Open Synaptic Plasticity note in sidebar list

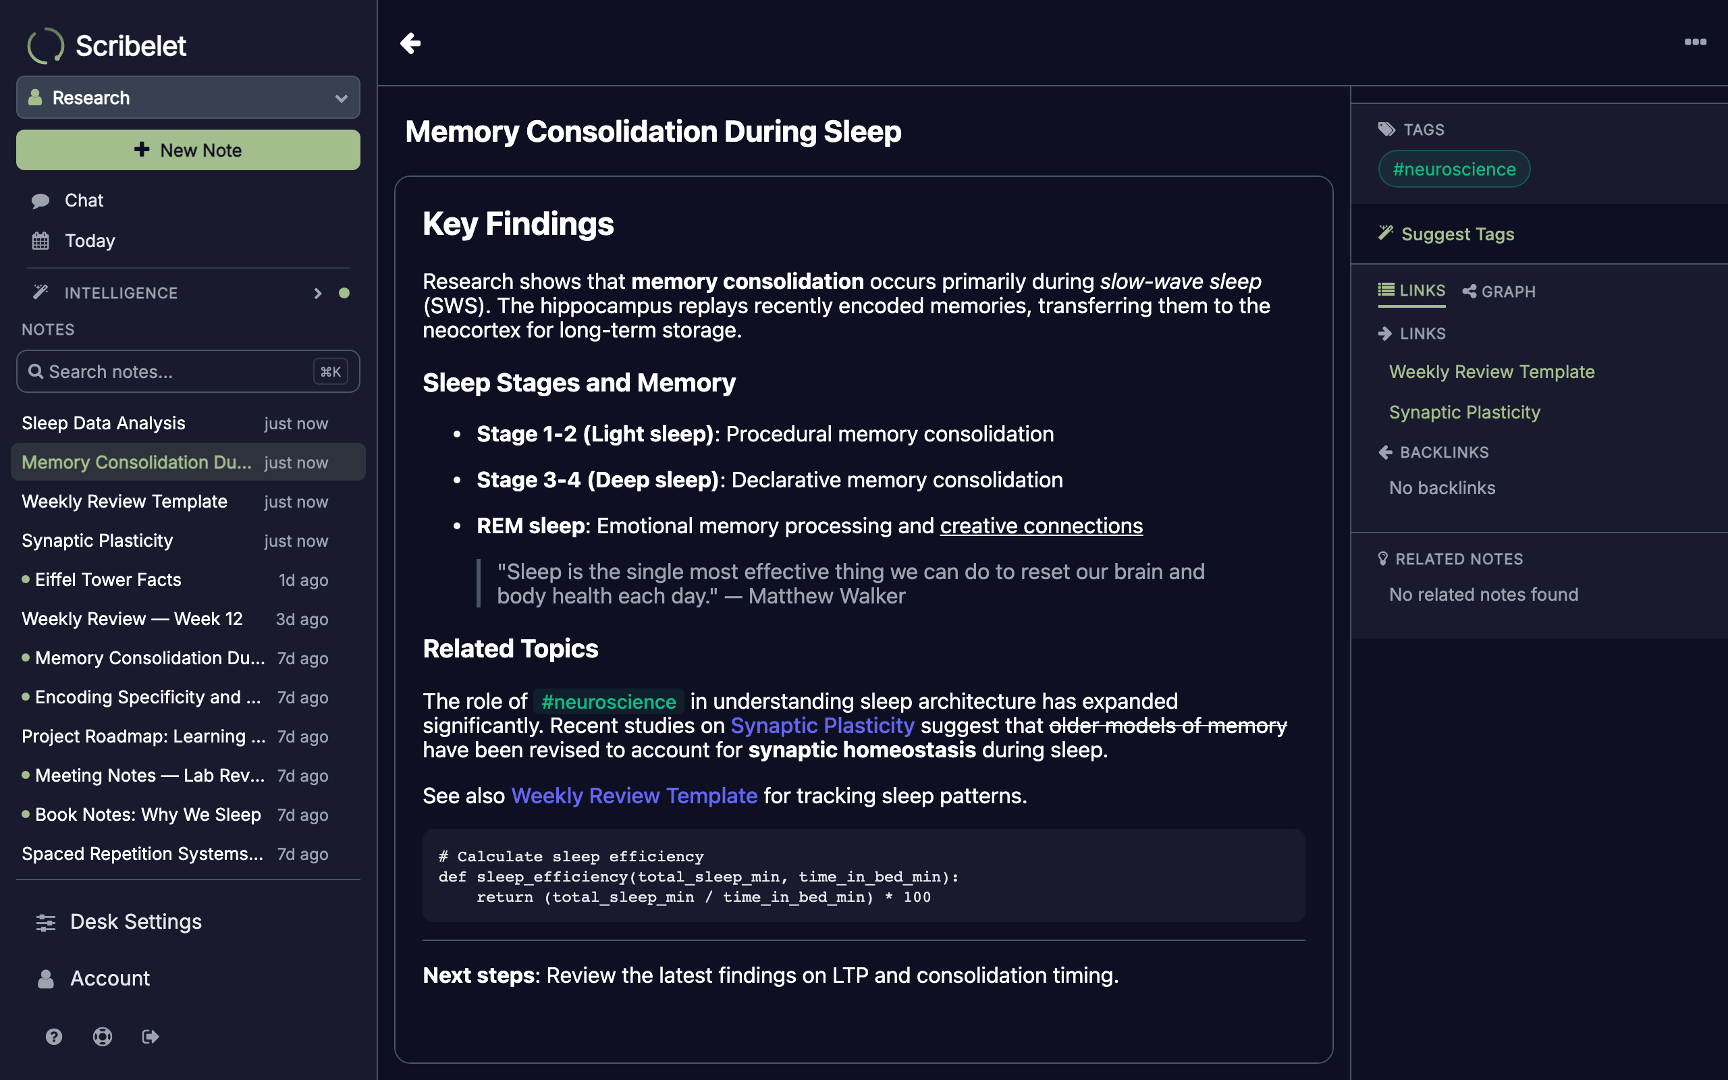click(188, 541)
